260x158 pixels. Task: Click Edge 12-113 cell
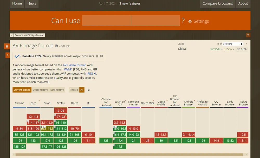click(33, 117)
